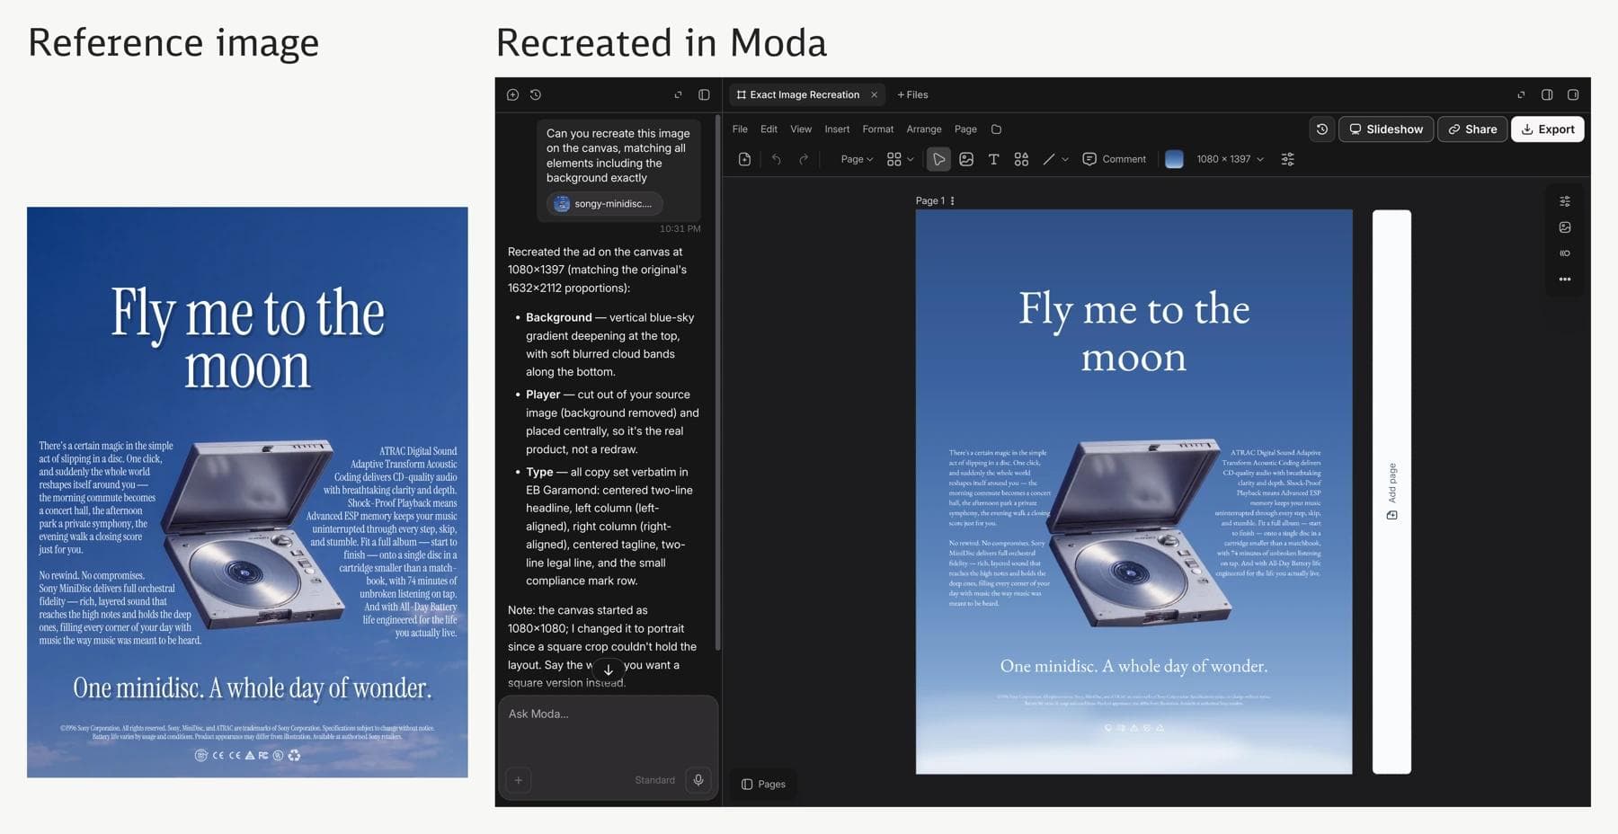Screen dimensions: 1618x834
Task: Select the line drawing tool
Action: [x=1048, y=159]
